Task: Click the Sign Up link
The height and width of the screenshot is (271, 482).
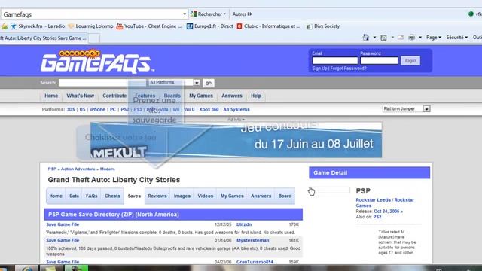Action: (319, 69)
